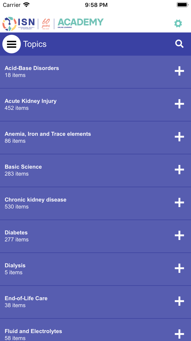
Task: Tap the Topics page heading
Action: point(35,44)
